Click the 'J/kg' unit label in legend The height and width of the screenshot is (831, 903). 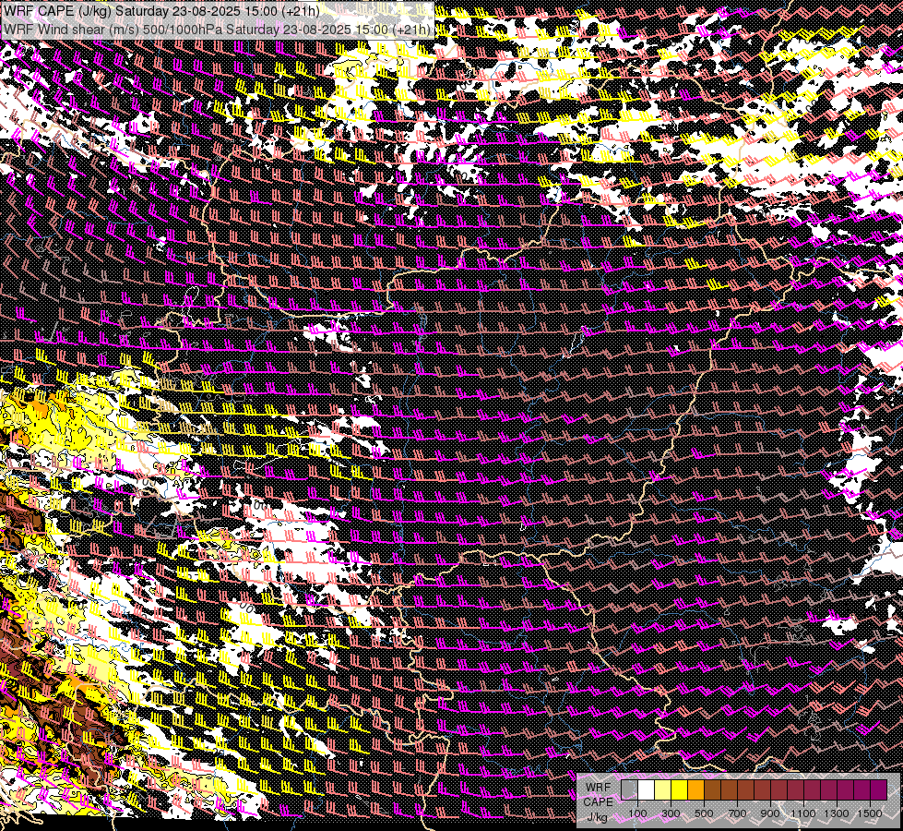click(598, 817)
